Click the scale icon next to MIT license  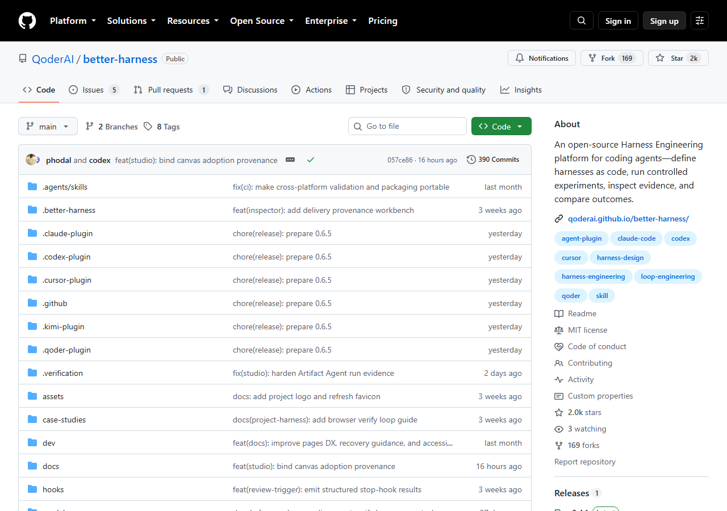coord(559,330)
